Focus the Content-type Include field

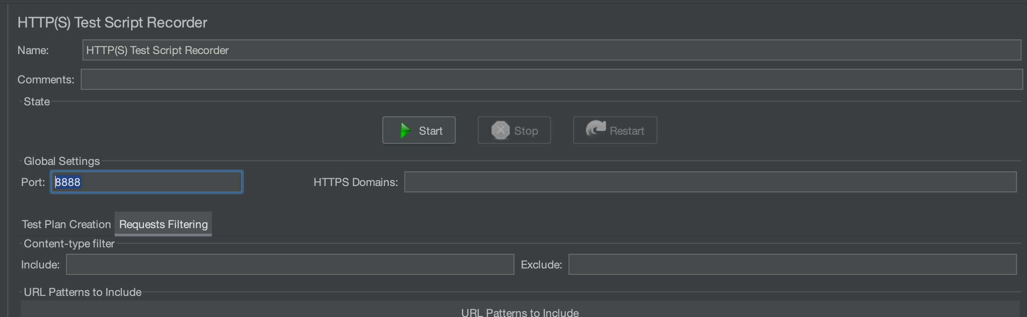coord(290,264)
